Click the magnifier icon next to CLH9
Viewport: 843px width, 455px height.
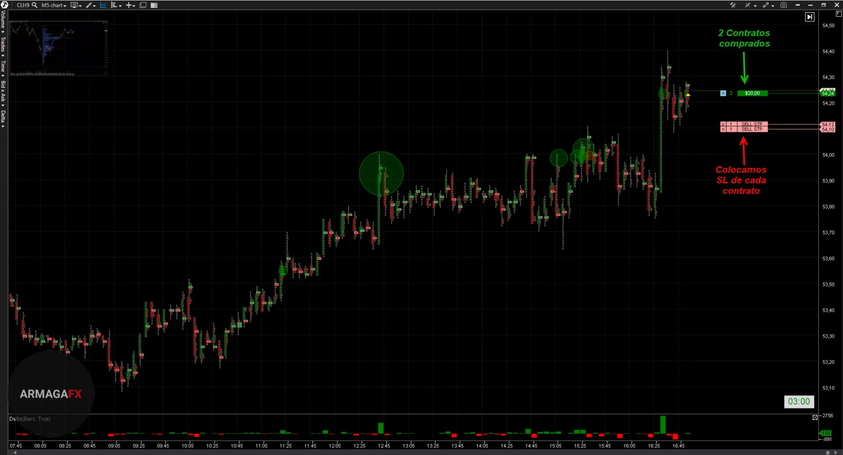[x=34, y=5]
